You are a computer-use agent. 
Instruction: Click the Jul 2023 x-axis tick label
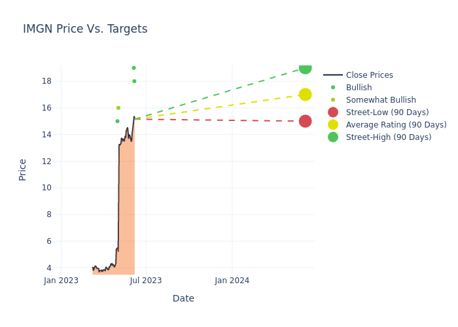pos(146,281)
